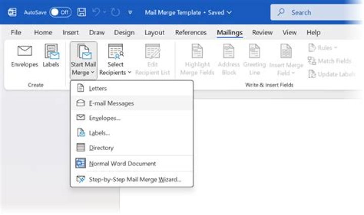Switch to the Home tab
Image resolution: width=364 pixels, height=215 pixels.
(43, 33)
